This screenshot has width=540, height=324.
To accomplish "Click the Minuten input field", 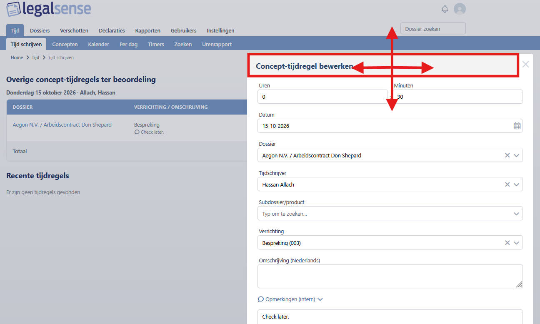I will click(457, 97).
